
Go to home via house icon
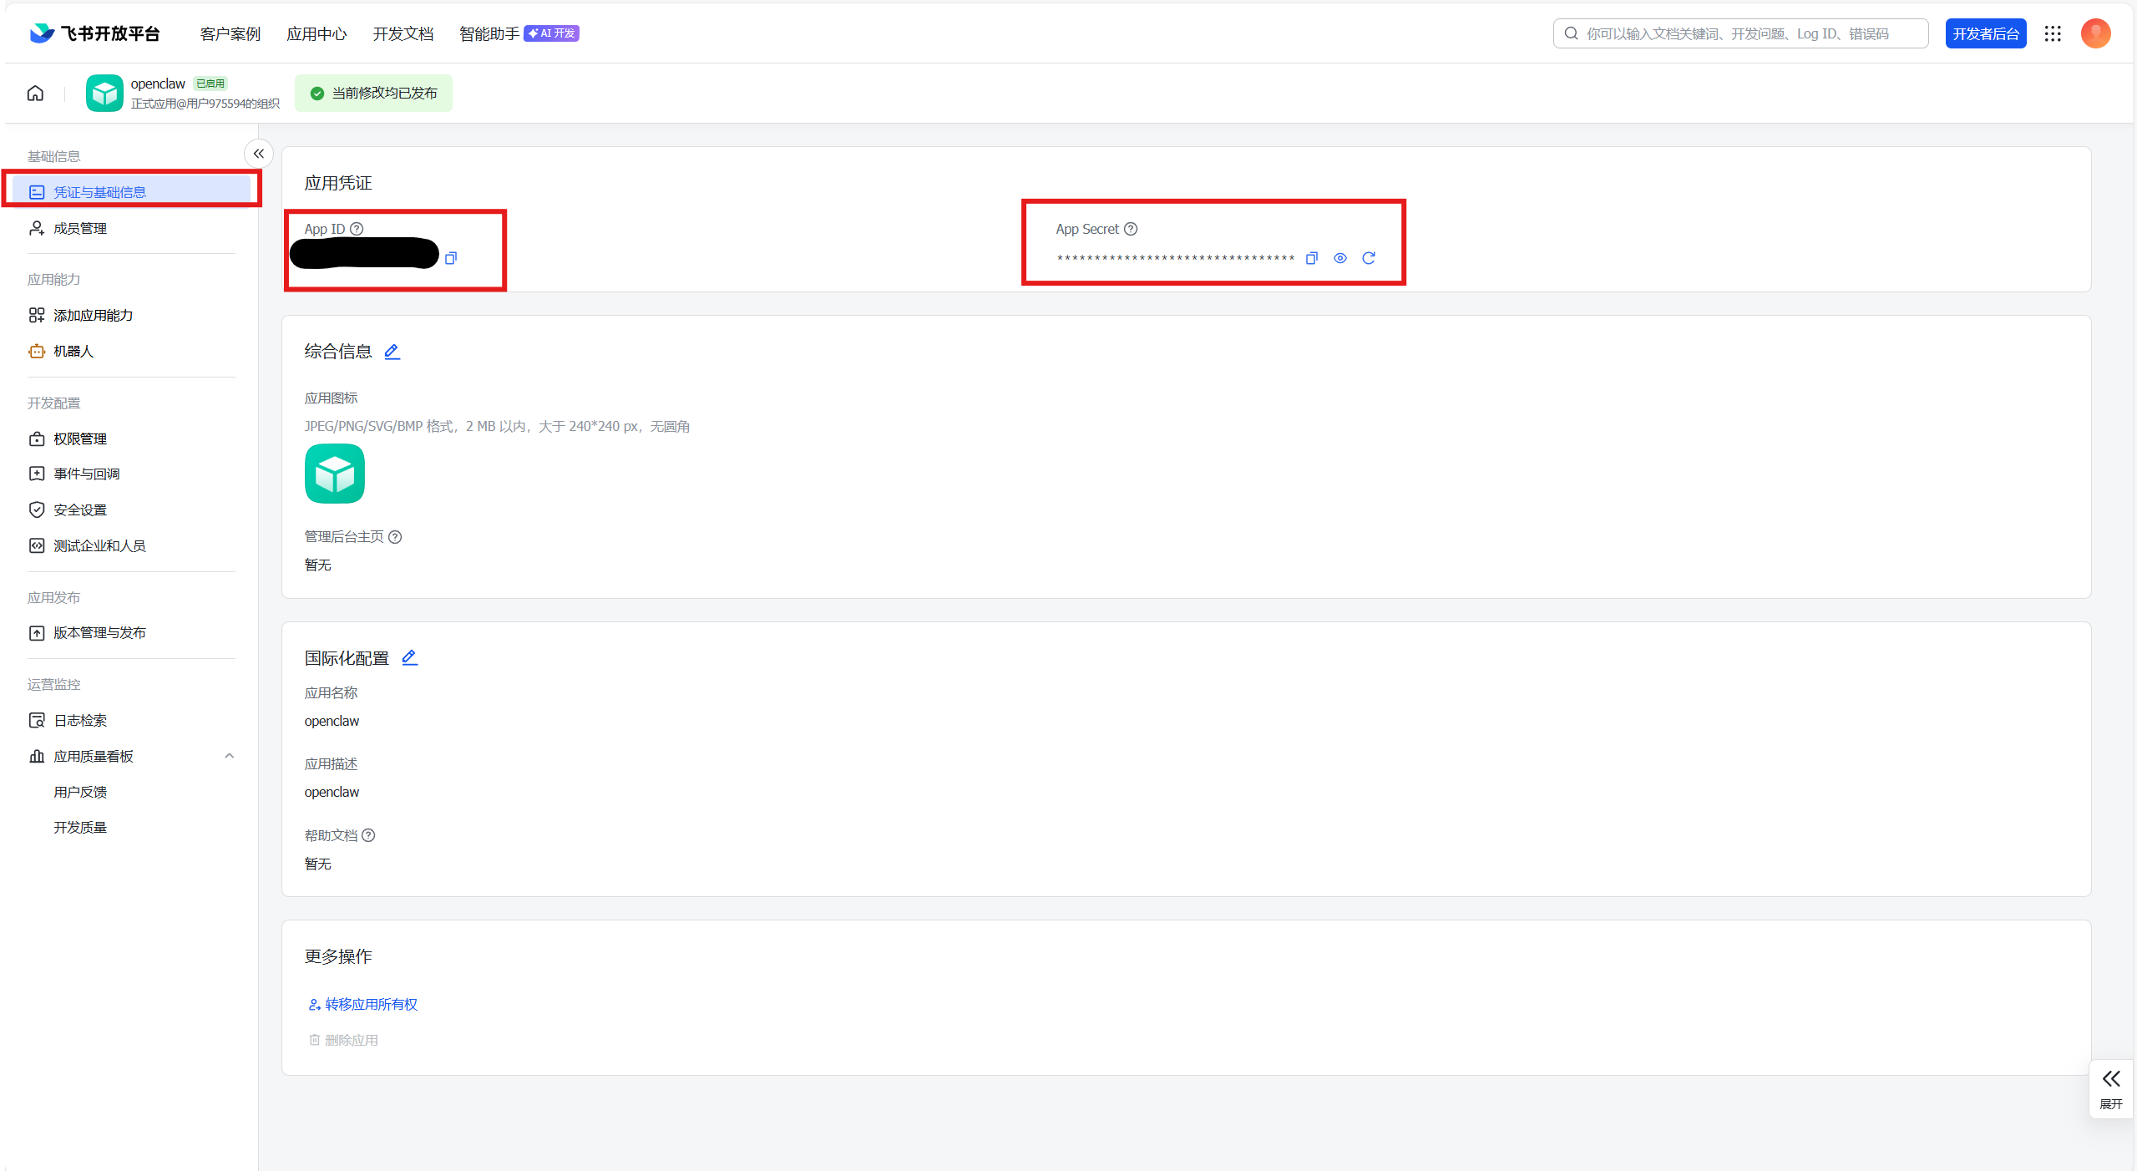click(x=35, y=93)
